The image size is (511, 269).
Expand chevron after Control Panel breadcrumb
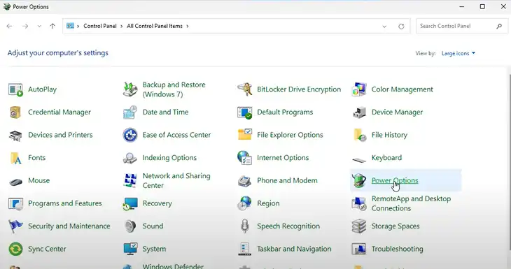(x=121, y=26)
